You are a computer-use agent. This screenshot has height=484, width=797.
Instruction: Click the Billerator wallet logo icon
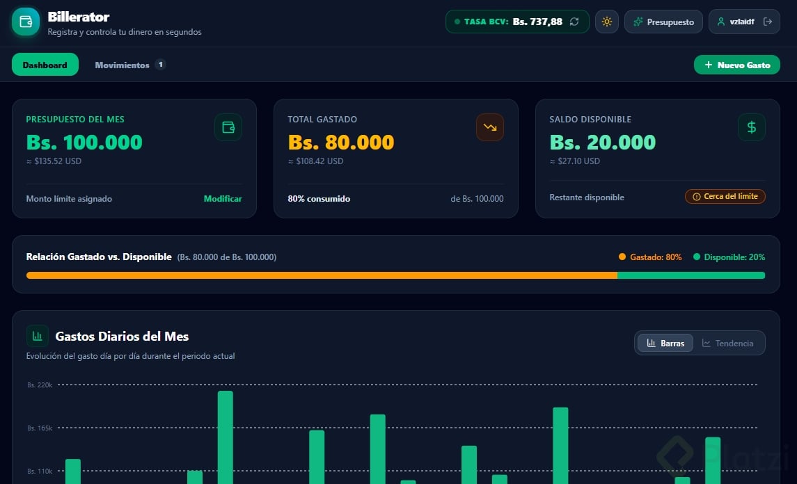pyautogui.click(x=26, y=22)
